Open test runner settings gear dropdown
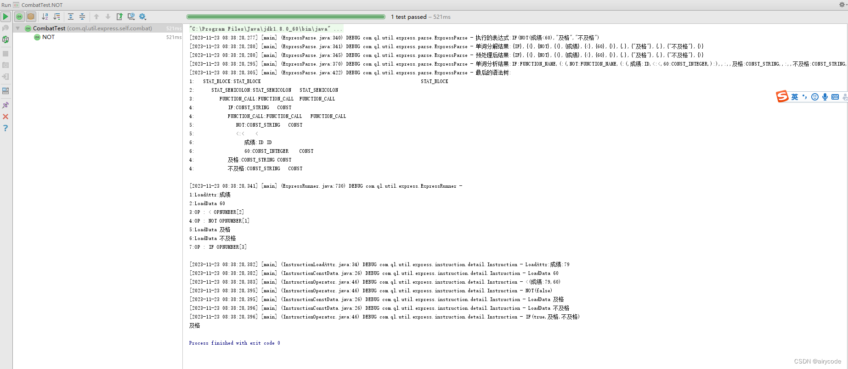This screenshot has height=369, width=848. 143,17
